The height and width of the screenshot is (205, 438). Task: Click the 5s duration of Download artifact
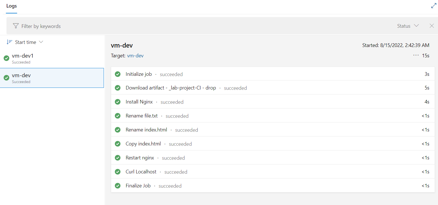coord(427,88)
